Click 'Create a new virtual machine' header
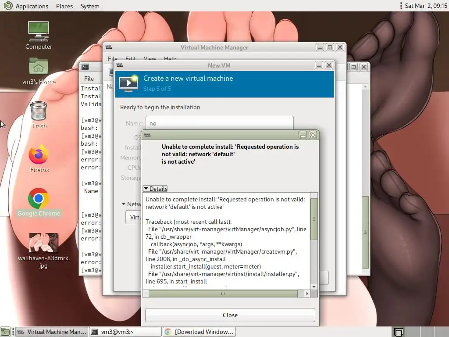Viewport: 449px width, 337px height. point(188,78)
